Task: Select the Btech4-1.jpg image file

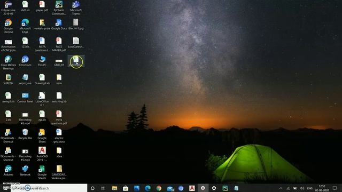Action: pos(76,25)
